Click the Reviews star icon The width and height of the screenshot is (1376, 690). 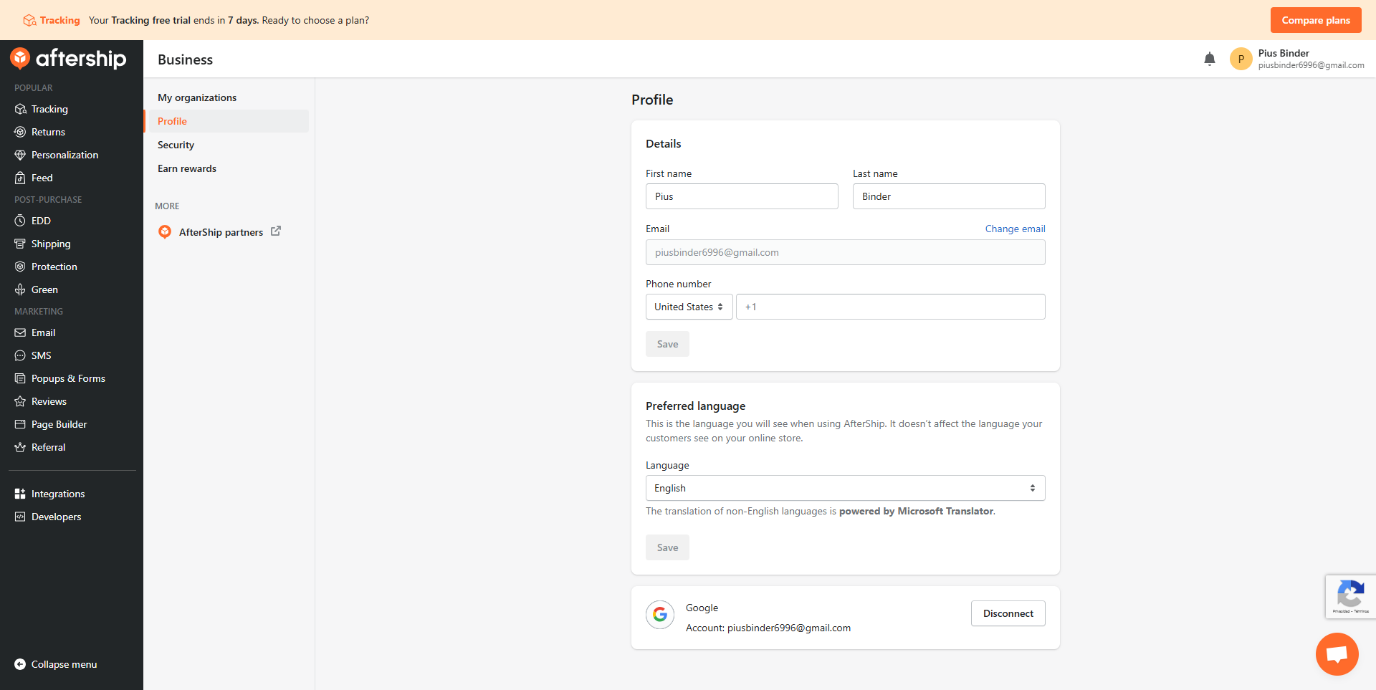point(20,401)
